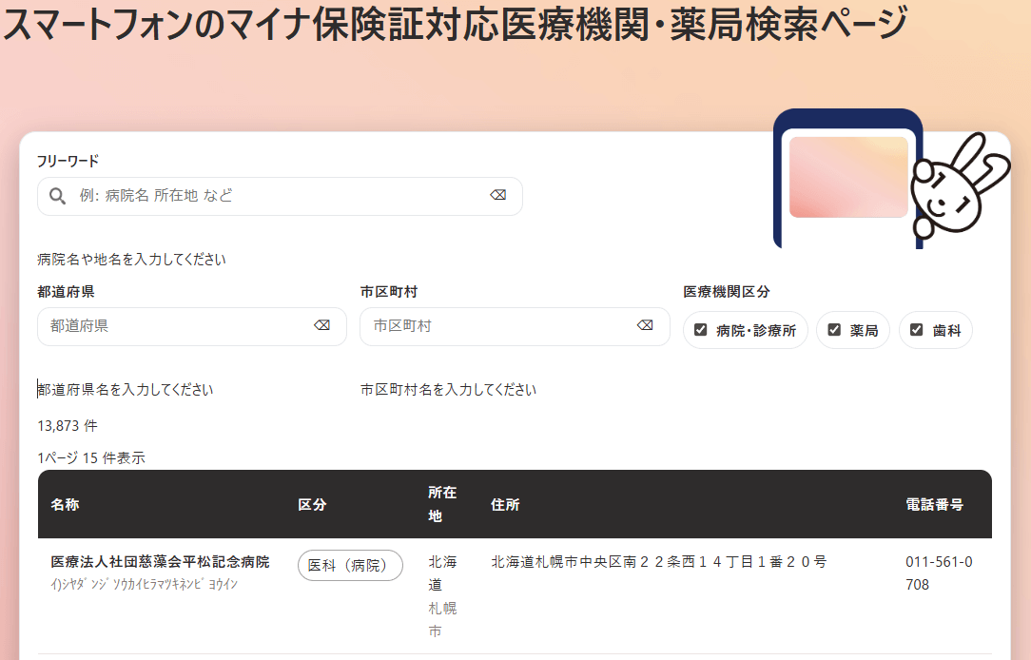Click the 電話番号 column header
The height and width of the screenshot is (660, 1031).
tap(934, 505)
